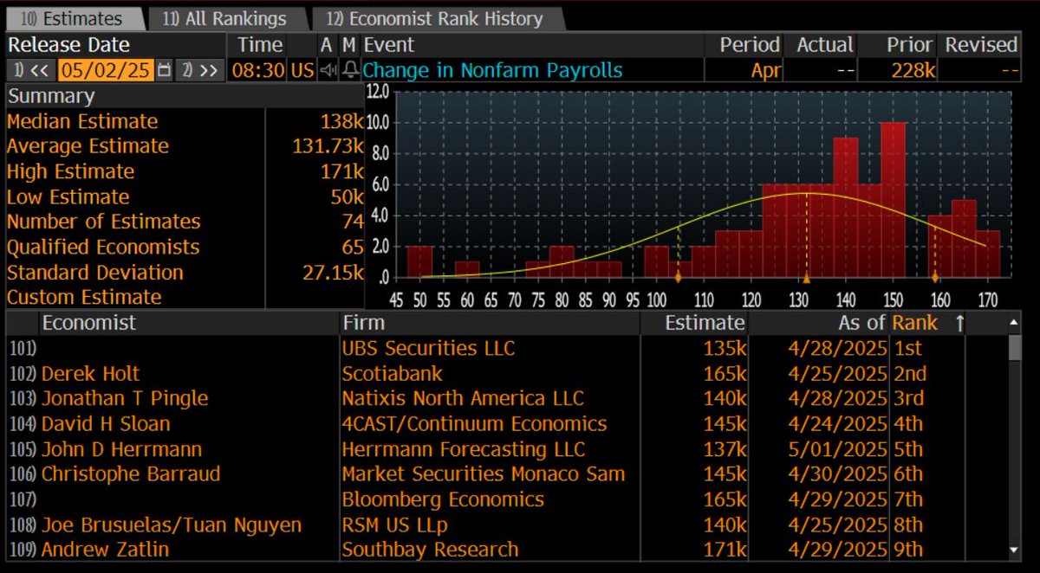Select John D Herrmann economist
The width and height of the screenshot is (1040, 573).
click(121, 449)
